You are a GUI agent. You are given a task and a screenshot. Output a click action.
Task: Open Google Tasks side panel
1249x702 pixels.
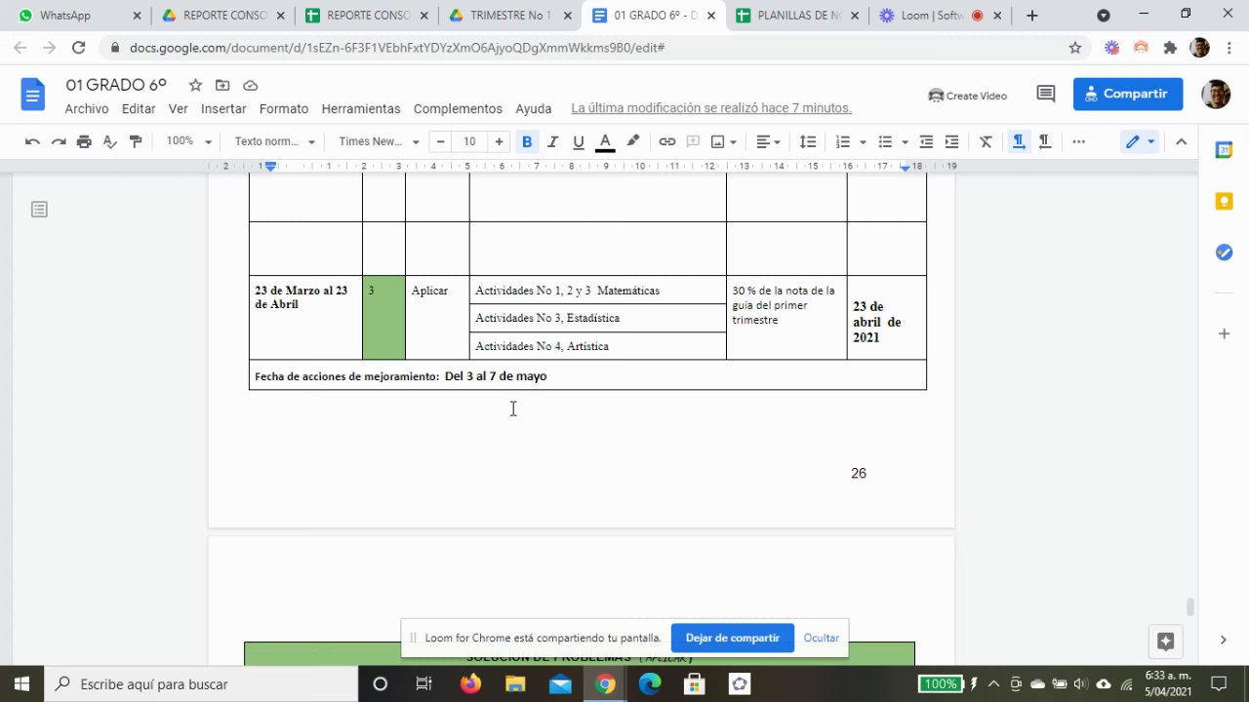coord(1224,253)
